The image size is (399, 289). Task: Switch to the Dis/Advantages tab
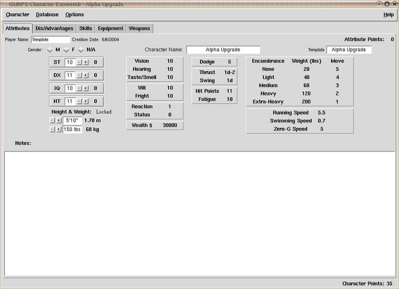[54, 28]
